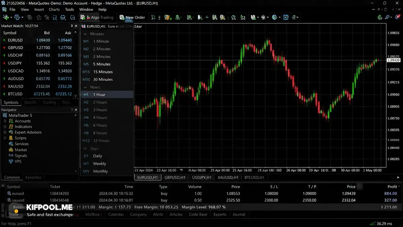403x227 pixels.
Task: Click the green arrow next to EURUSD
Action: (4, 40)
